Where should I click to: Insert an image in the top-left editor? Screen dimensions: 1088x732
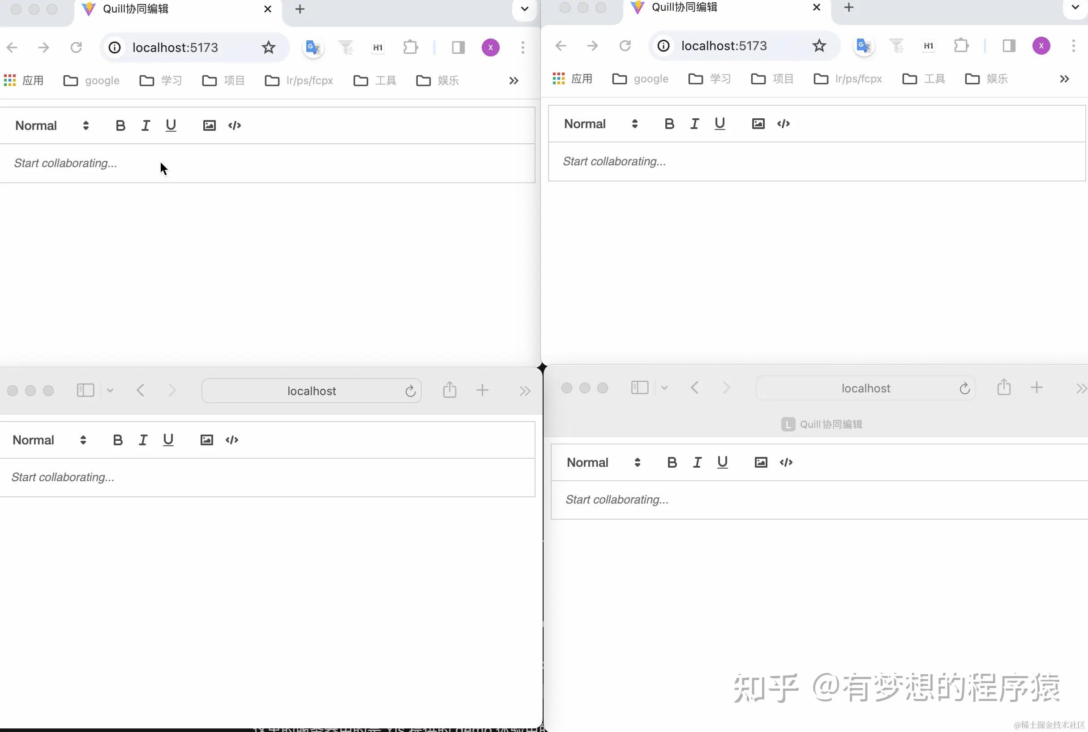coord(209,125)
